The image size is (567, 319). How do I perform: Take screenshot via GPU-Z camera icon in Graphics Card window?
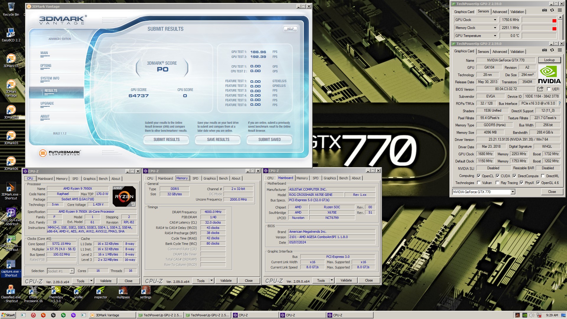click(545, 50)
